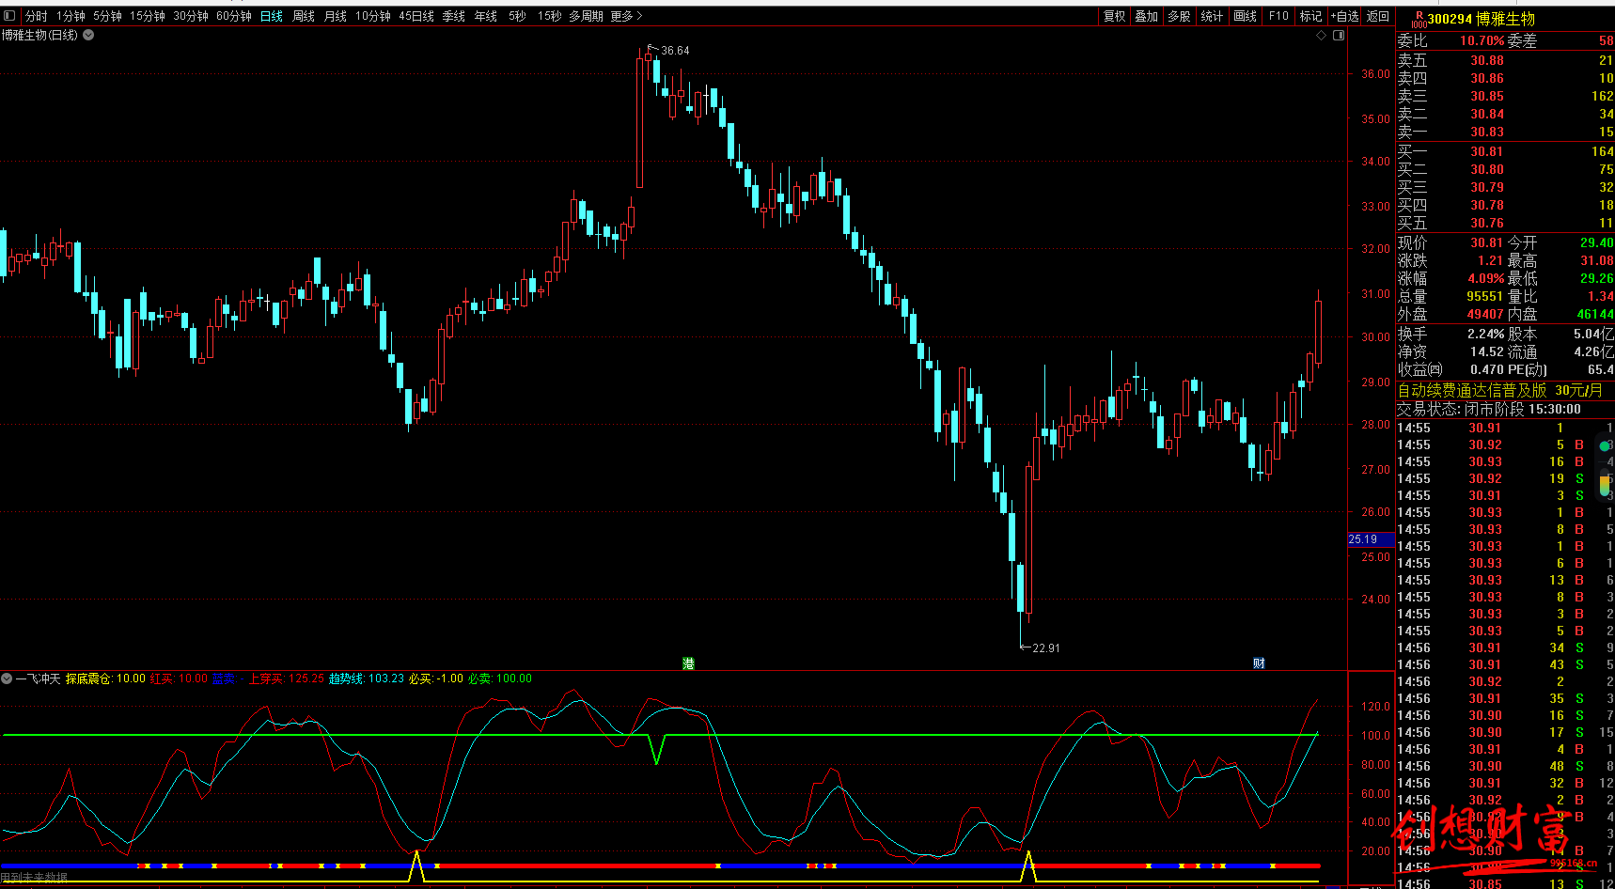This screenshot has height=889, width=1615.
Task: Click the blue 财 marker badge
Action: coord(1259,663)
